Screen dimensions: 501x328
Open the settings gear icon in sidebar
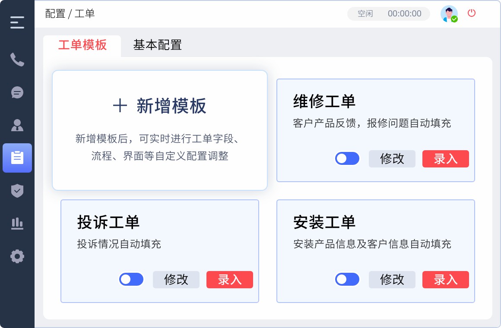click(x=17, y=256)
